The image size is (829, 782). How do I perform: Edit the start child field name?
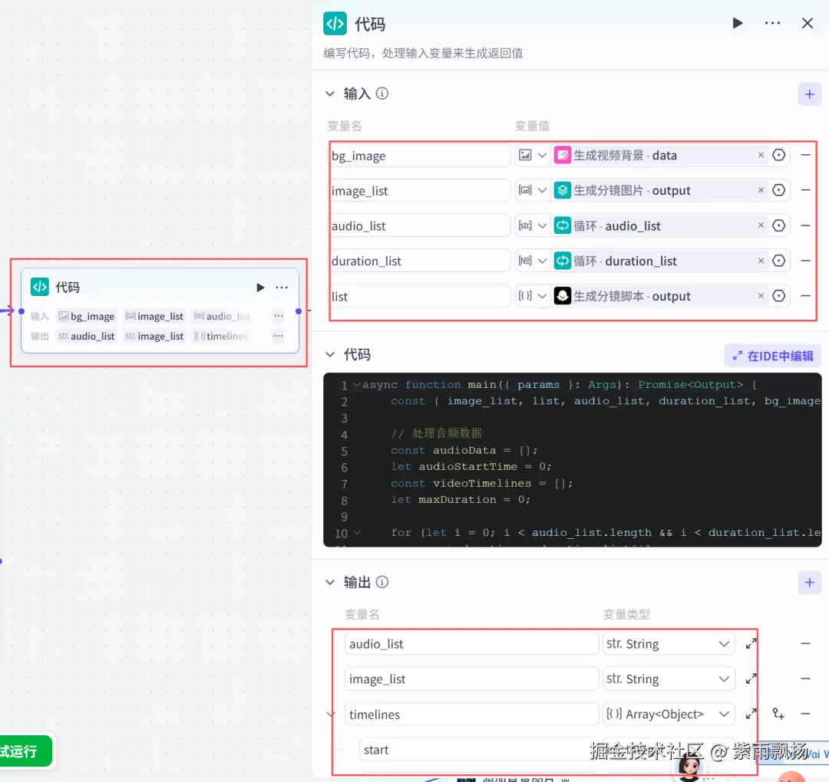[478, 750]
